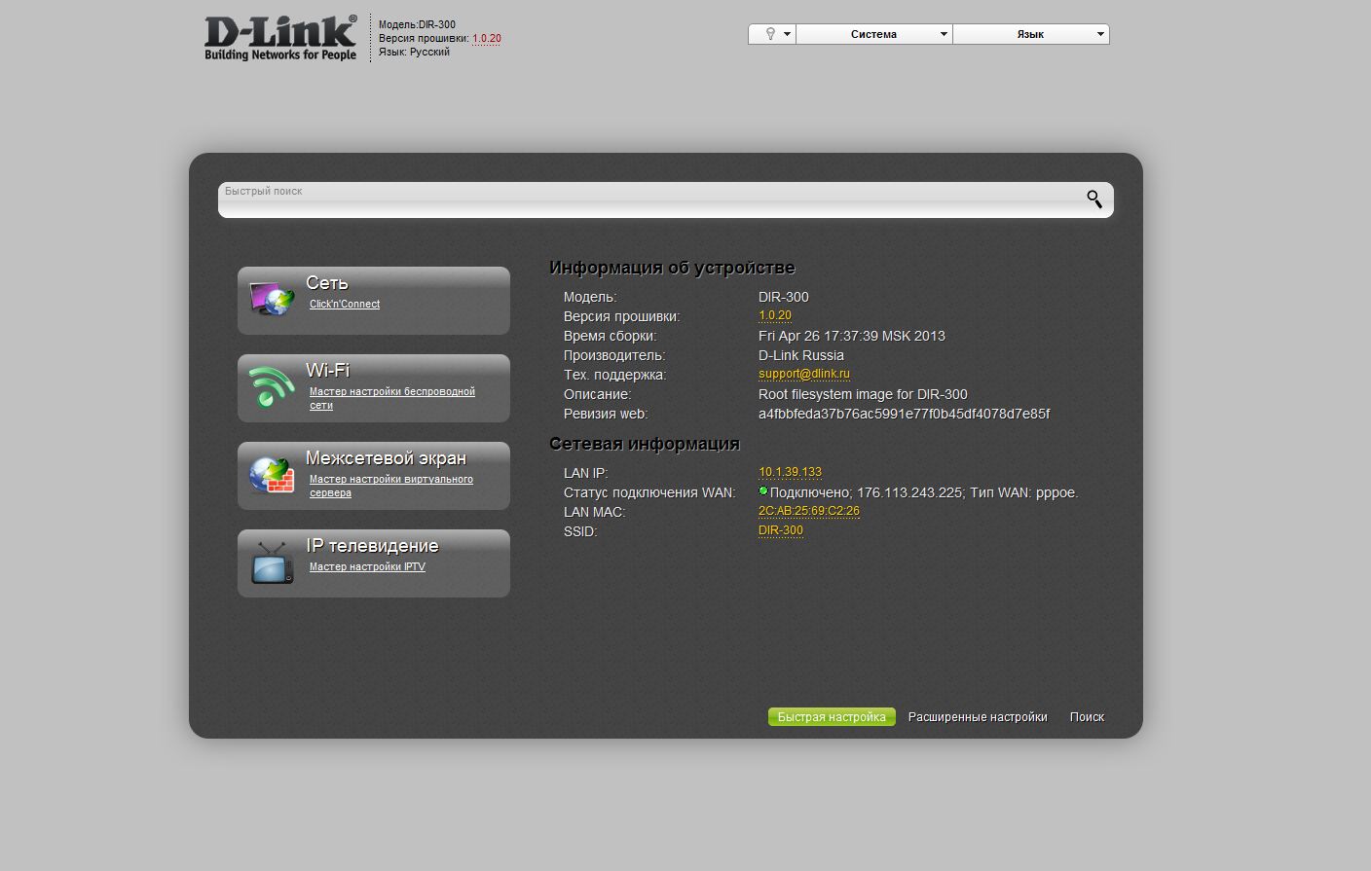Image resolution: width=1371 pixels, height=871 pixels.
Task: Expand the Язык language dropdown
Action: pyautogui.click(x=1031, y=34)
